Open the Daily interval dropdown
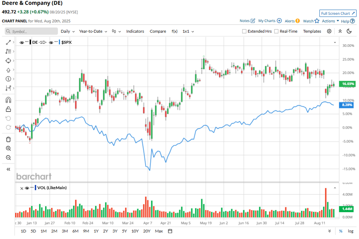359x239 pixels. tap(68, 31)
